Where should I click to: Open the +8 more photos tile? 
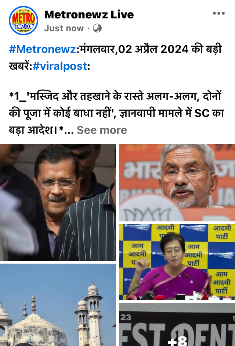pos(177,325)
